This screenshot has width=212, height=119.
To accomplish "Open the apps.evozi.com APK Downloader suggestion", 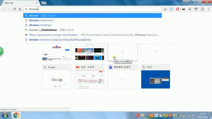I will click(x=92, y=35).
